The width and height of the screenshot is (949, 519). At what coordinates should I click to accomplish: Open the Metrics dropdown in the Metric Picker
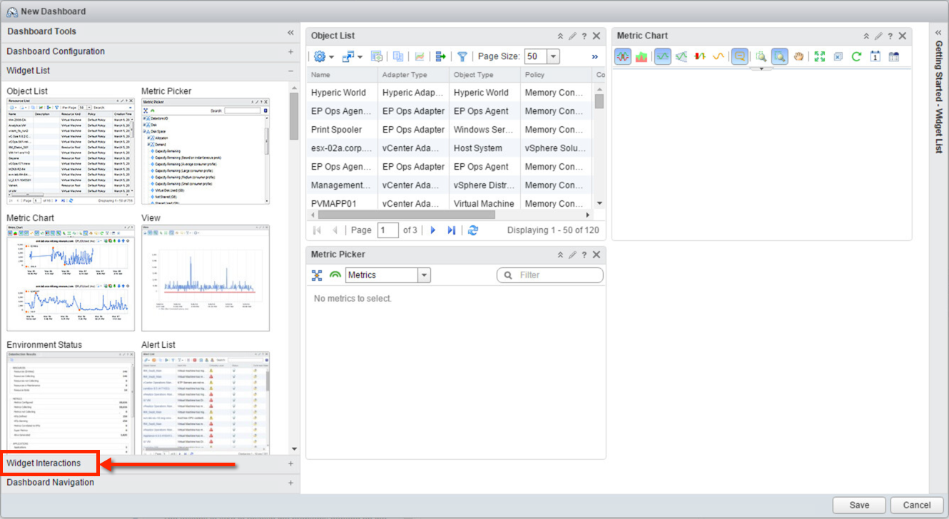425,274
